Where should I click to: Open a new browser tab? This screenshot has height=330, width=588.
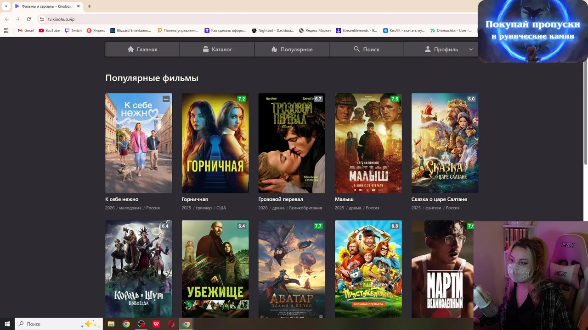point(89,6)
